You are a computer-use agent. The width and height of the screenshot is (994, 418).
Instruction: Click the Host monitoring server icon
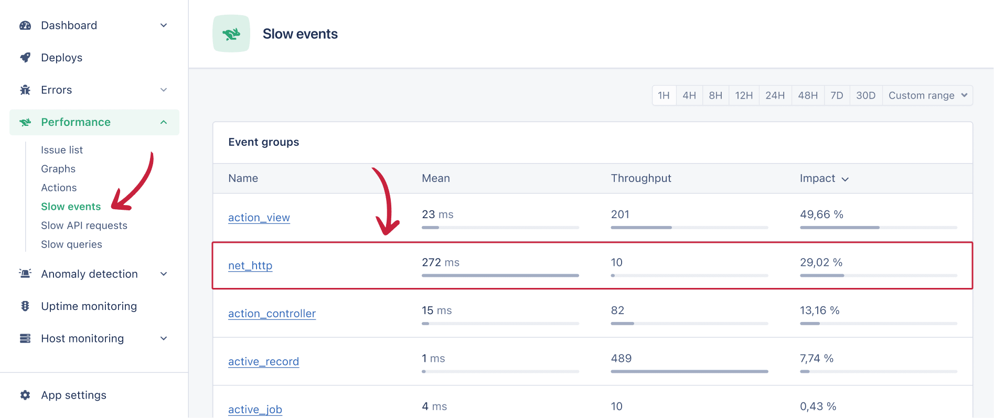click(25, 338)
